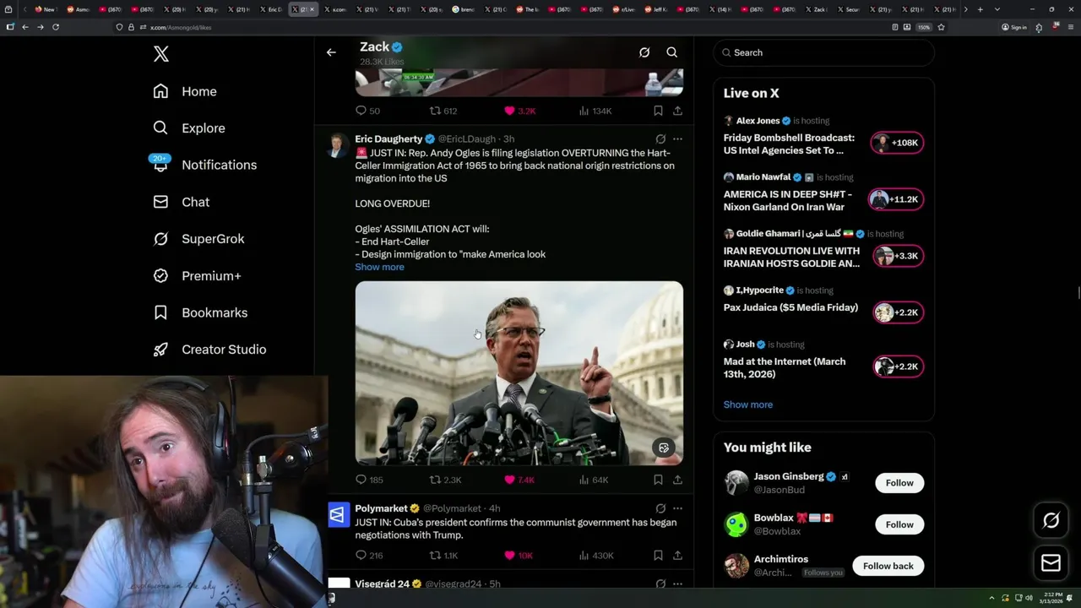View analytics showing 64K views

594,480
